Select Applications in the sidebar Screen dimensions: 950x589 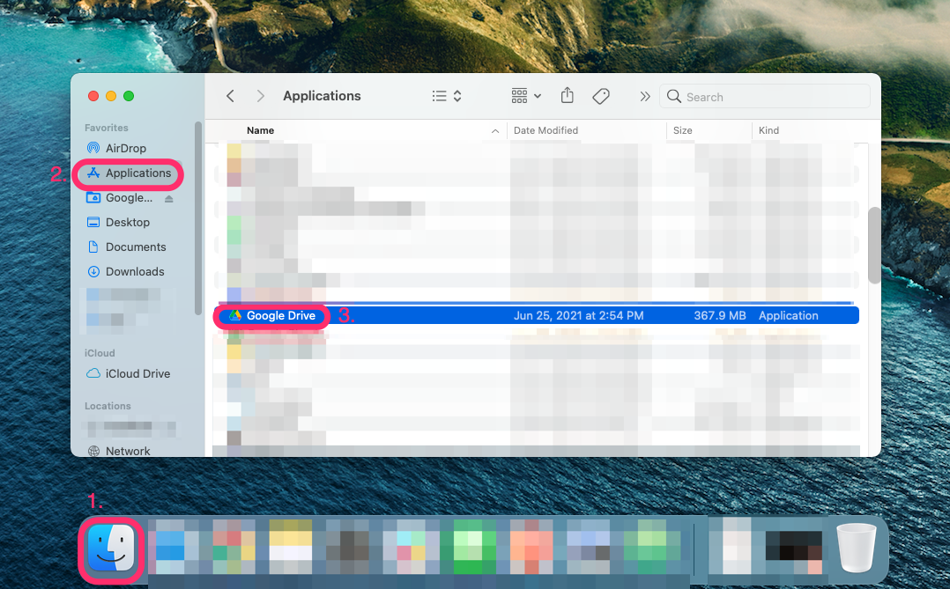point(128,173)
